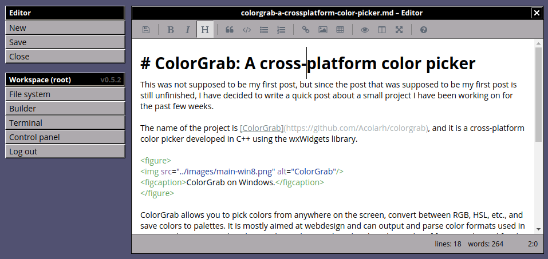
Task: Create a numbered list
Action: [x=281, y=30]
